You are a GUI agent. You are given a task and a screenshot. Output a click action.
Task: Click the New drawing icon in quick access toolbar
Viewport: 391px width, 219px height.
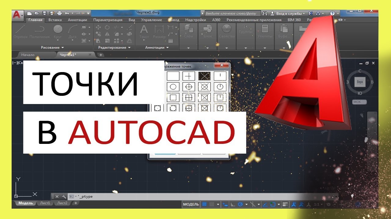point(29,13)
